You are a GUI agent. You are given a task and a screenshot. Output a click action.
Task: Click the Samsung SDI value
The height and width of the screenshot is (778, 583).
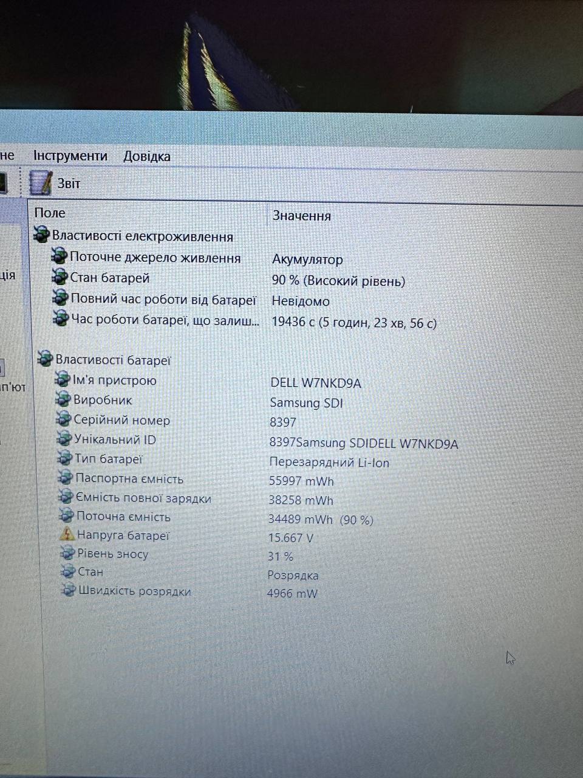click(306, 402)
